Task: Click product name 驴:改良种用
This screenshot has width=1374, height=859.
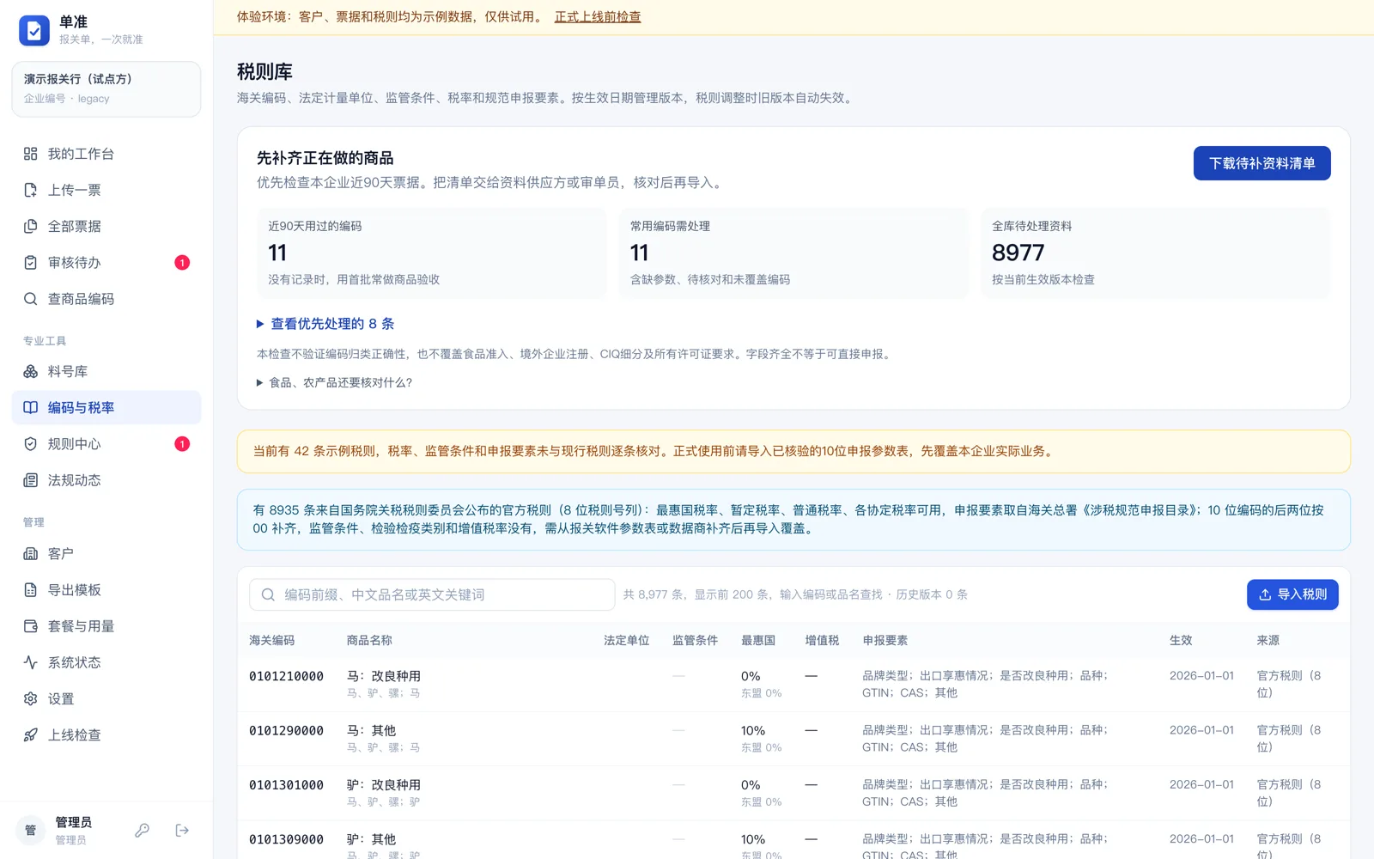Action: coord(384,784)
